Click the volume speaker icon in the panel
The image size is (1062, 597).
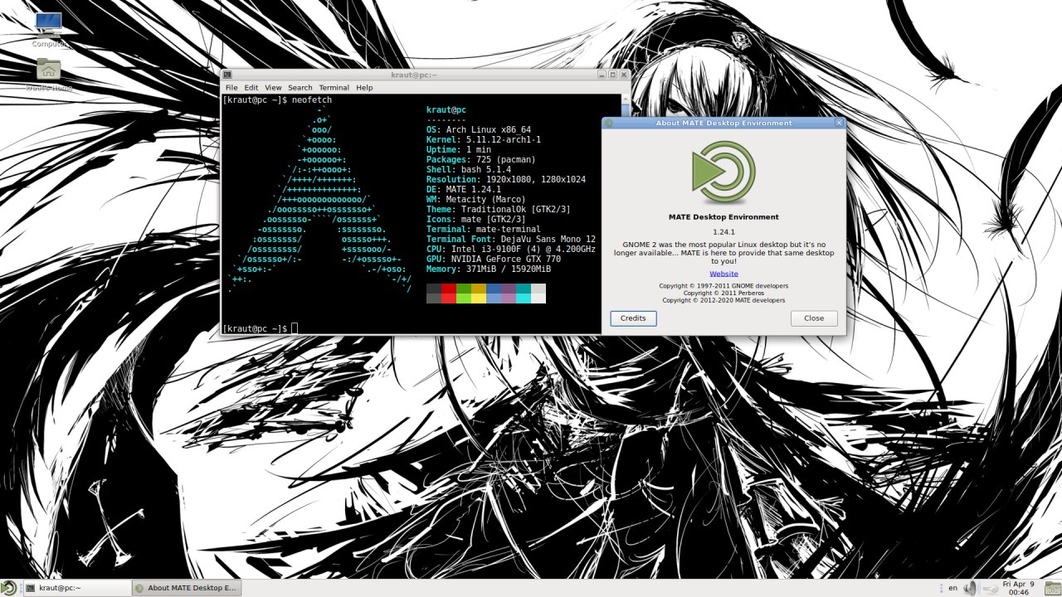click(970, 588)
